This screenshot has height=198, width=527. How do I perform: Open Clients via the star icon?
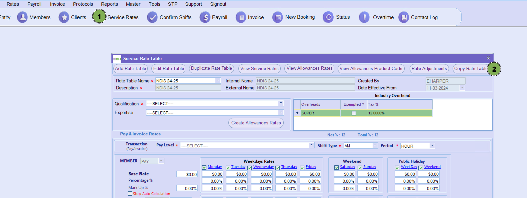coord(64,17)
